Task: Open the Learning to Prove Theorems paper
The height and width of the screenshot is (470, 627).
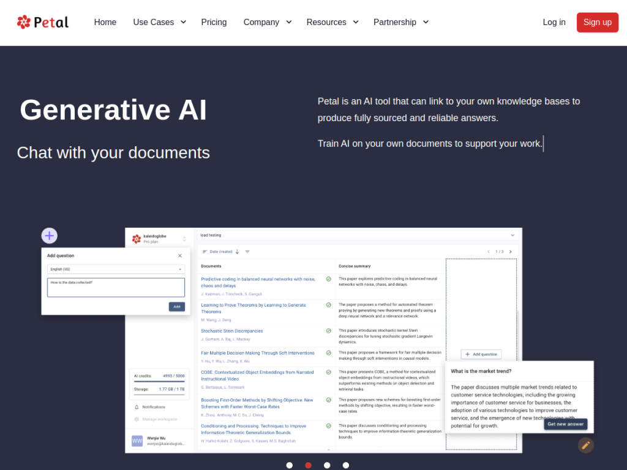Action: point(253,308)
